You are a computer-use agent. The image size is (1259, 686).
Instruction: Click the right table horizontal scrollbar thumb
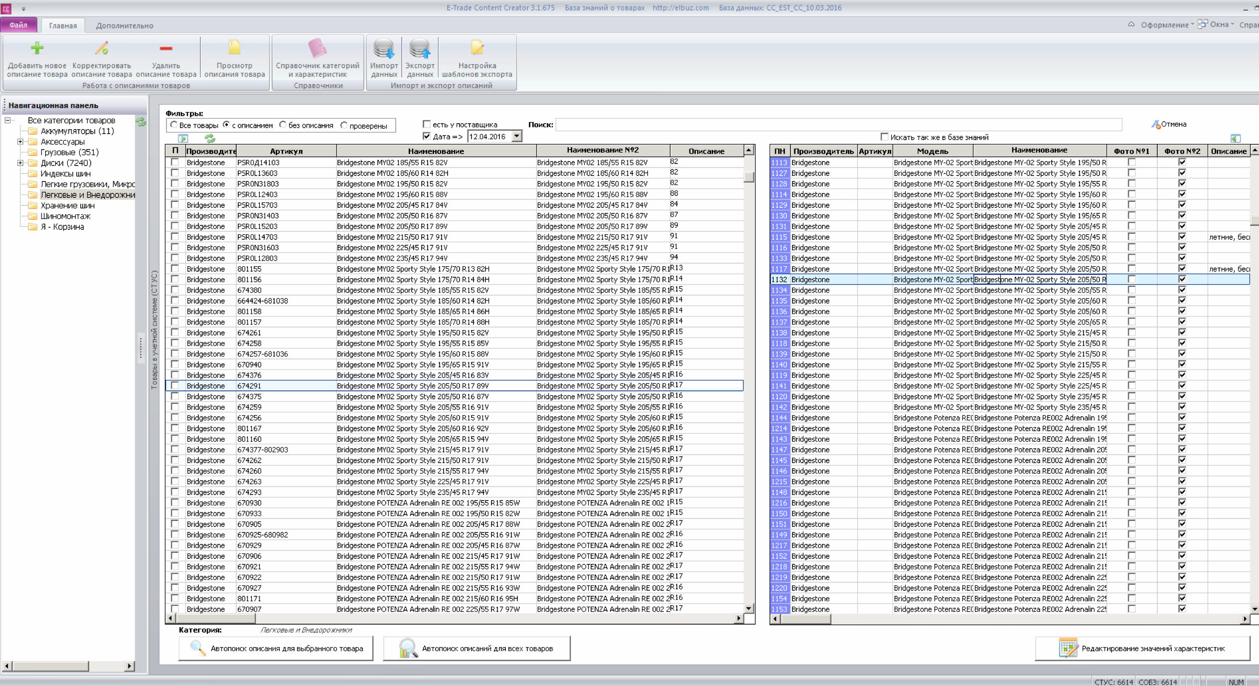(x=805, y=619)
